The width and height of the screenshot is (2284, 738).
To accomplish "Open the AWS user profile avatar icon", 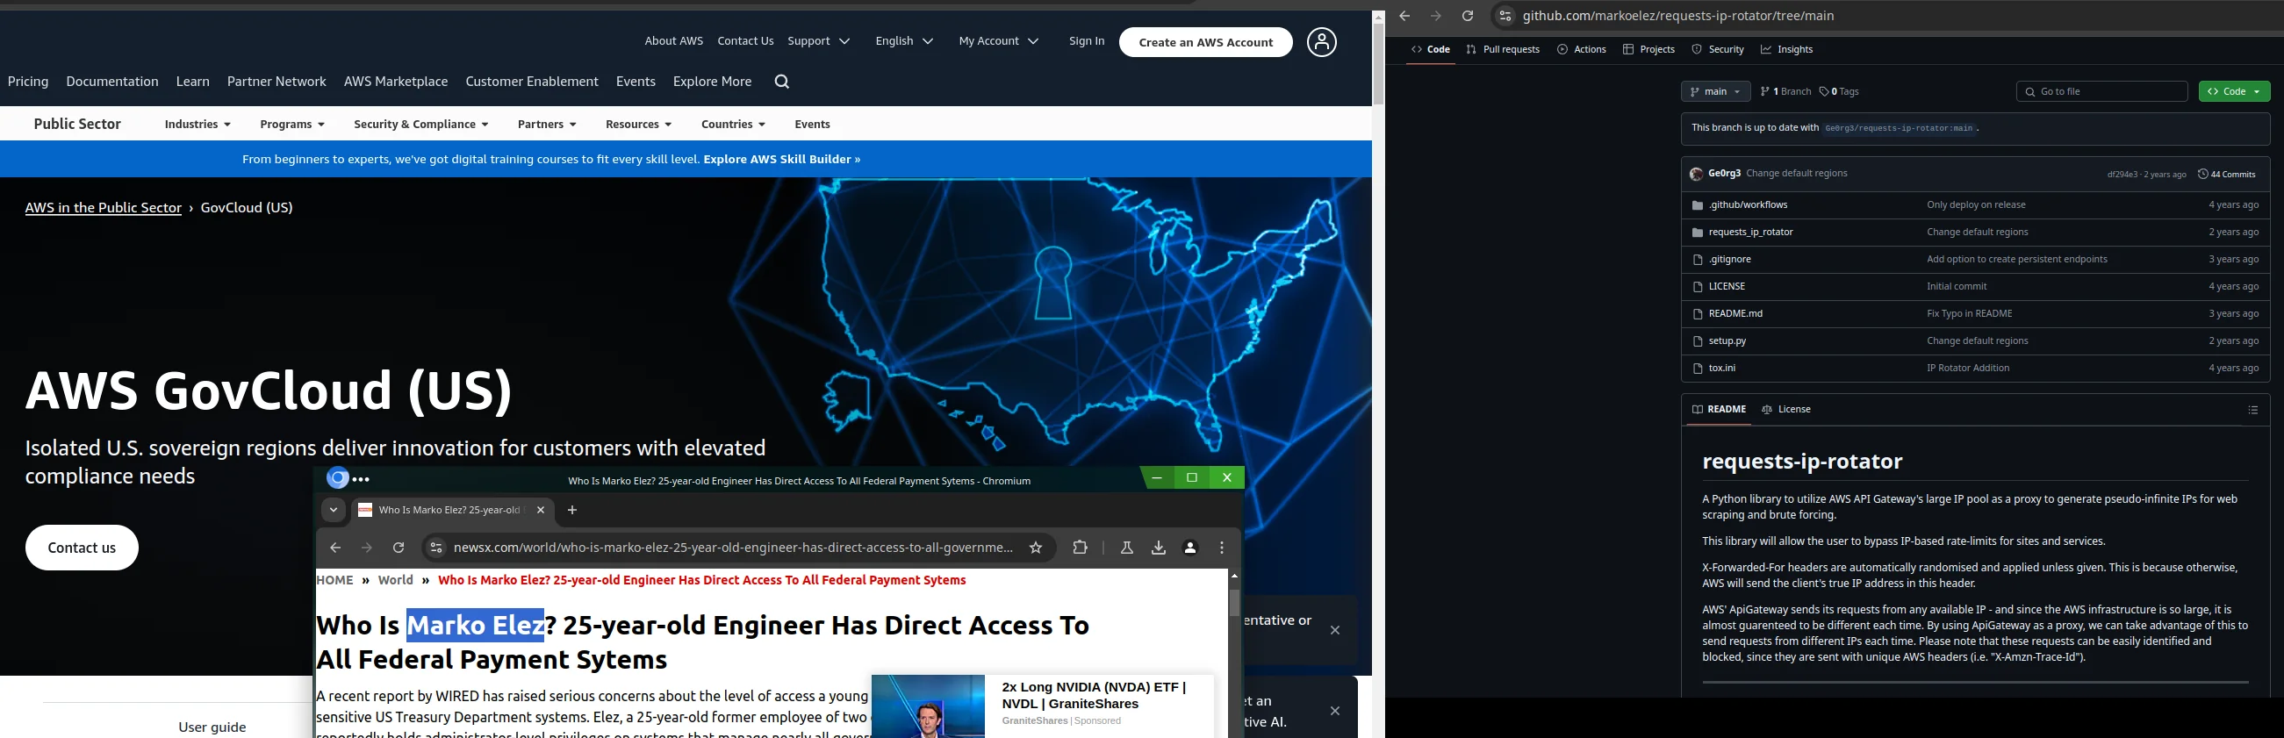I will pos(1321,41).
